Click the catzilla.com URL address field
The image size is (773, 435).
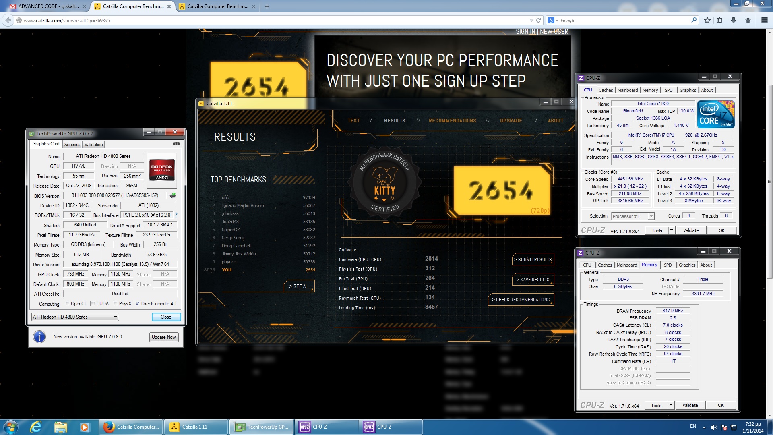coord(274,20)
